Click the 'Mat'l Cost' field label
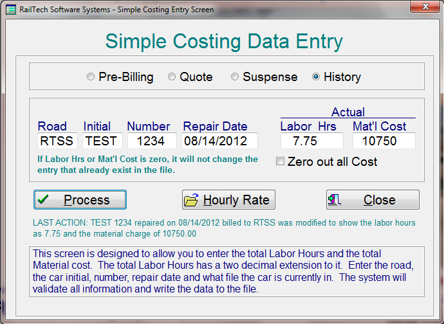The height and width of the screenshot is (324, 444). 380,126
